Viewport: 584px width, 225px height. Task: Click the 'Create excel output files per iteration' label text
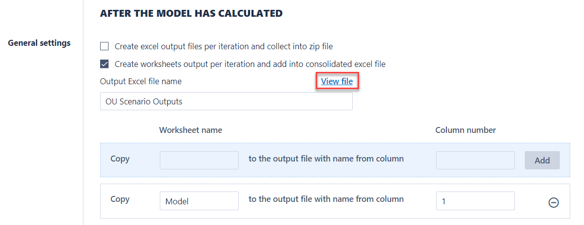coord(223,47)
